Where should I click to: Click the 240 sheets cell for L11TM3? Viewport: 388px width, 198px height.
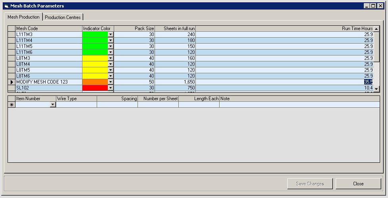coord(175,34)
